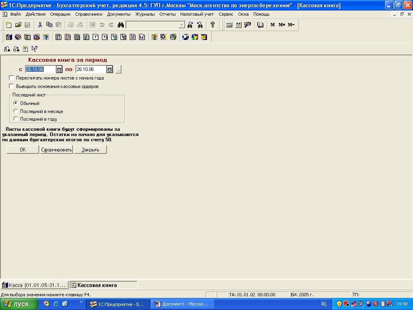413x310 pixels.
Task: Click the Dt/Kt entry icon with pencil
Action: (37, 37)
